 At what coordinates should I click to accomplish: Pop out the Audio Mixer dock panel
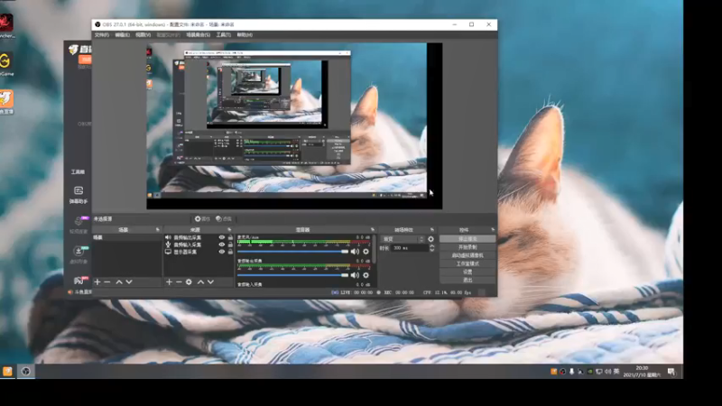point(373,229)
